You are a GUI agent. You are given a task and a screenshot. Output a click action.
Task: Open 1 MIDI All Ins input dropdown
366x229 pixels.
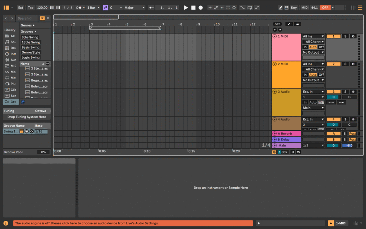point(313,36)
